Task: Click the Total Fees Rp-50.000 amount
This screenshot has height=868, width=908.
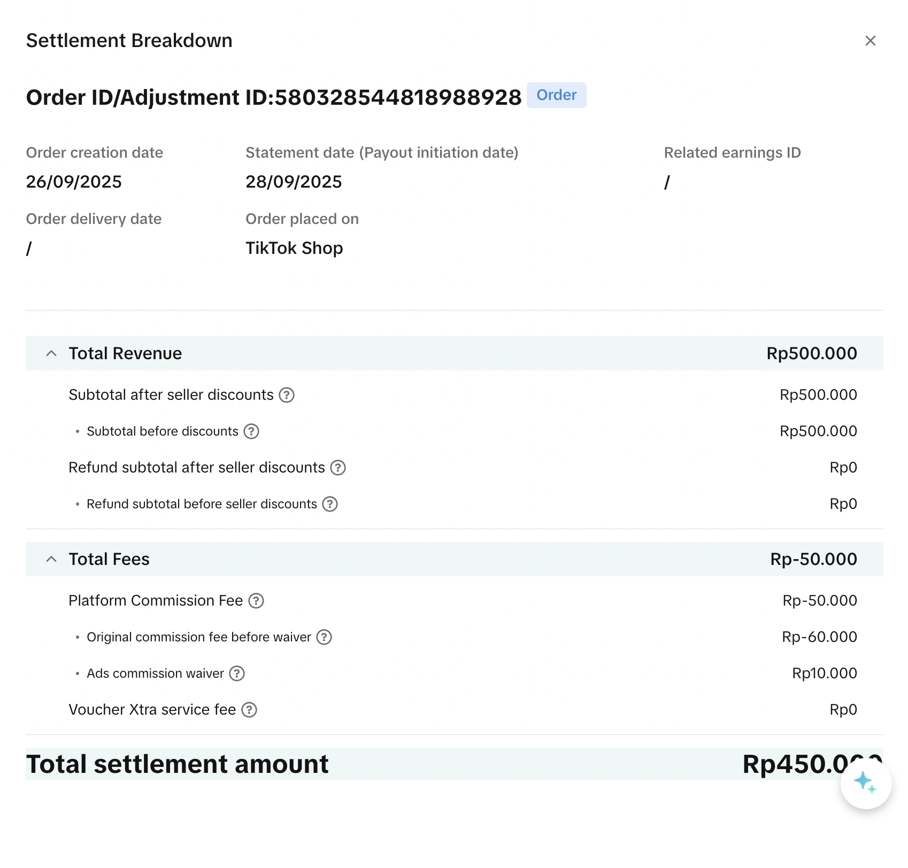Action: coord(813,559)
